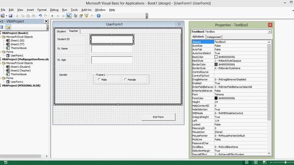Click the BorderColor dark swatch
294x165 pixels.
pyautogui.click(x=216, y=64)
